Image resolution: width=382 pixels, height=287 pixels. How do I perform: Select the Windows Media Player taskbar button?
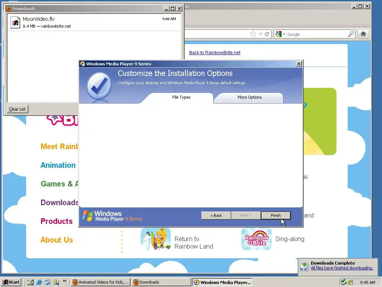(222, 282)
